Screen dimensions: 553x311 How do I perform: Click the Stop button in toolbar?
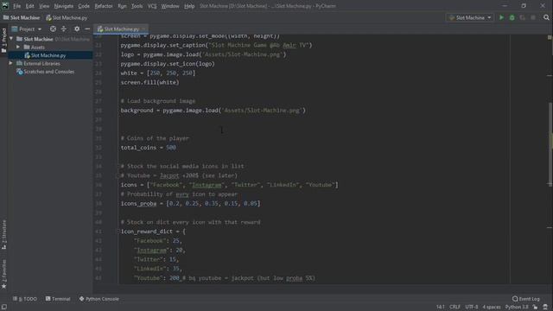coord(533,17)
